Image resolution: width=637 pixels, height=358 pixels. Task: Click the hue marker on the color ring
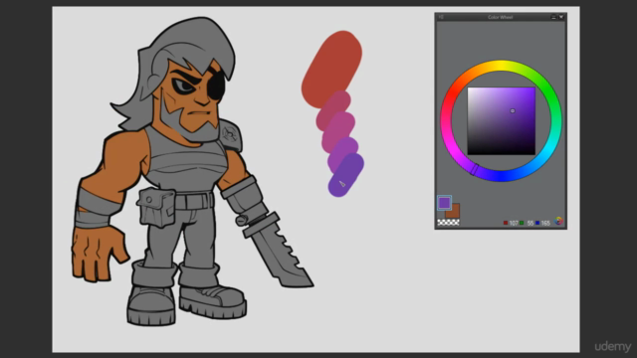tap(475, 169)
